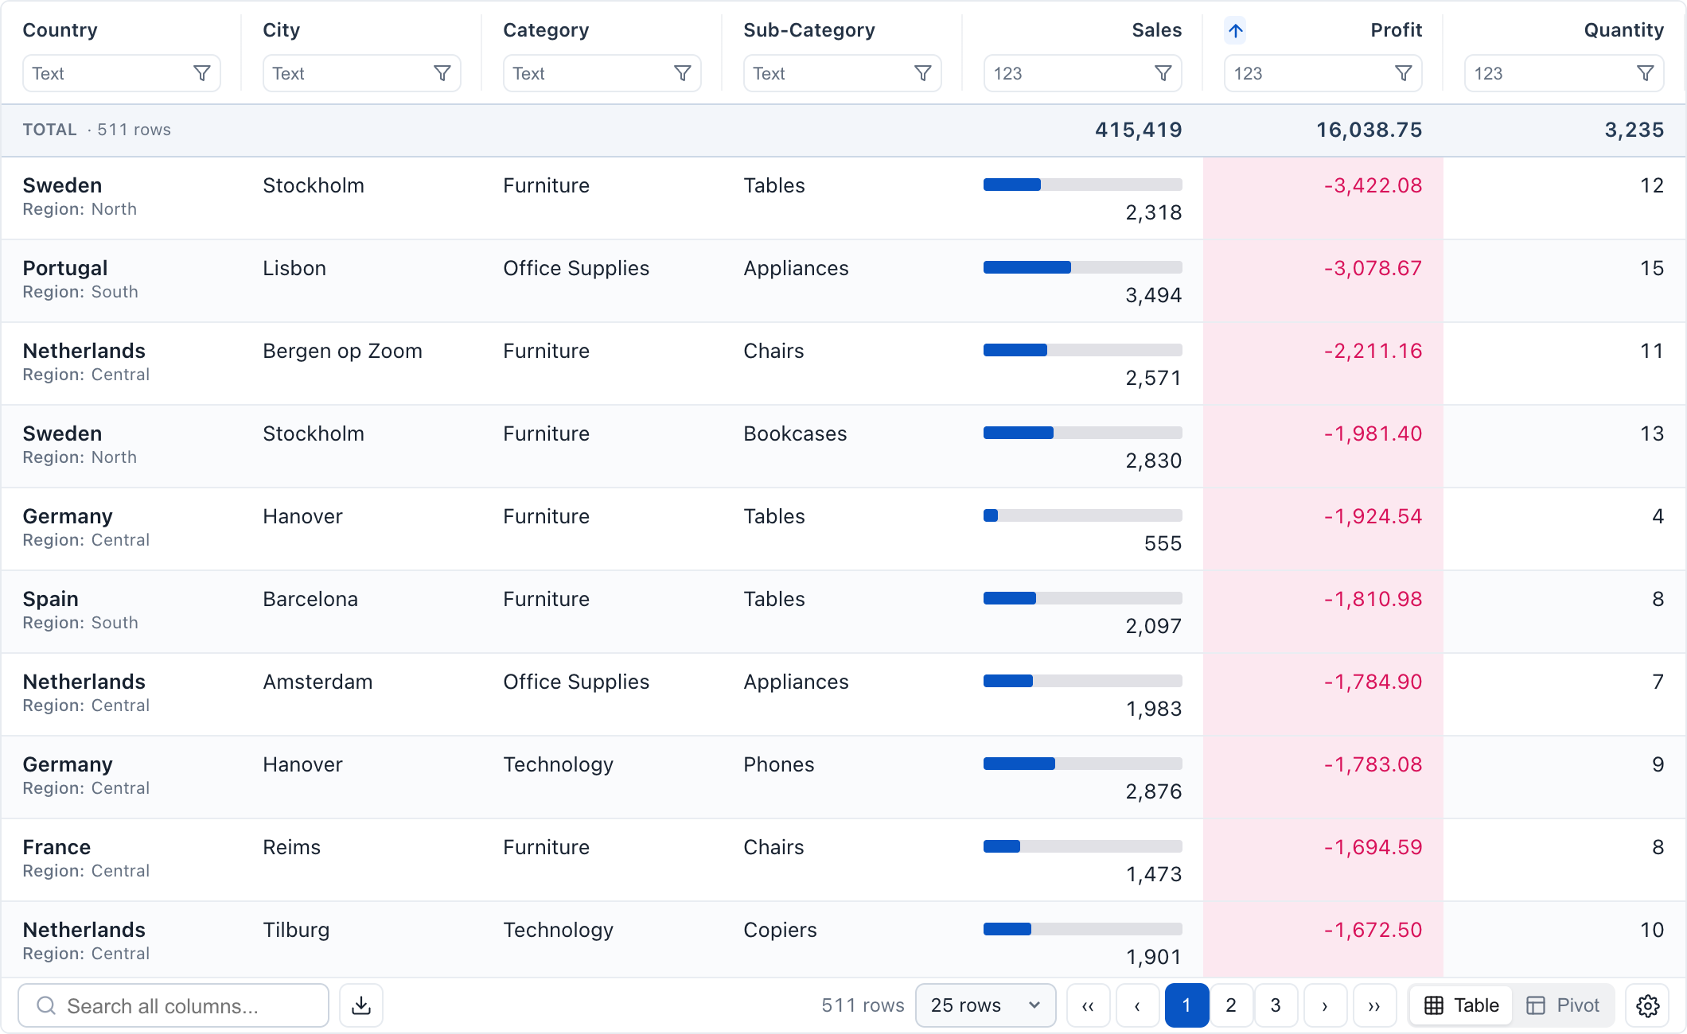Focus the City text filter input

[362, 73]
